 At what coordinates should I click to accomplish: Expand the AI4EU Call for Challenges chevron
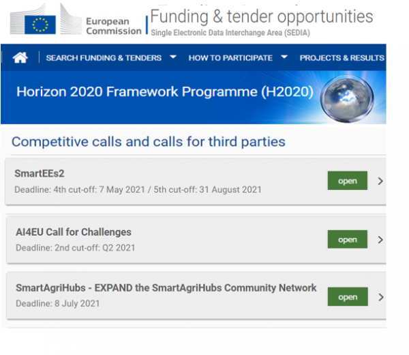380,240
